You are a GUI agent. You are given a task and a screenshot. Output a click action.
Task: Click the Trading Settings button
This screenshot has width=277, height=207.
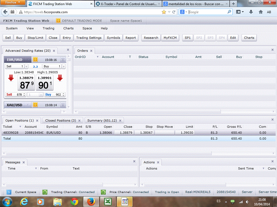[89, 38]
